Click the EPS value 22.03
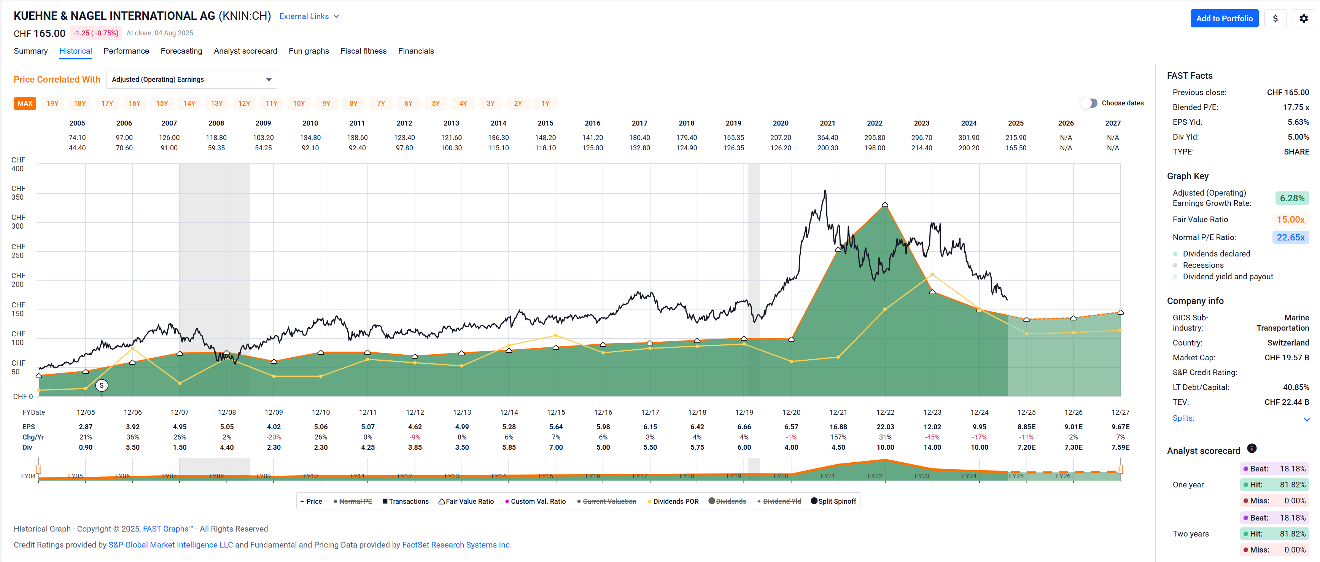The height and width of the screenshot is (562, 1320). pos(885,427)
